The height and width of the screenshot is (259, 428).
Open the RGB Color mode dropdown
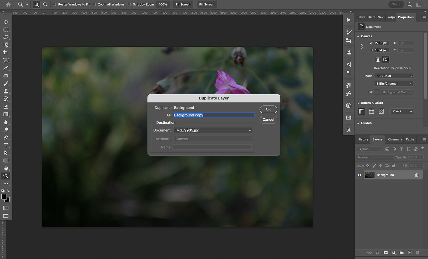click(x=393, y=76)
